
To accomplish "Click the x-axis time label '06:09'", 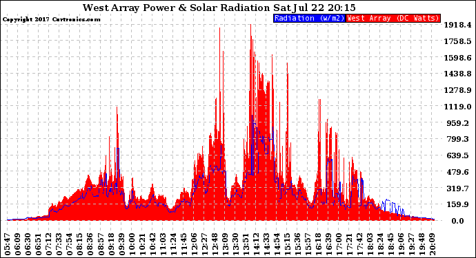I will coord(18,244).
